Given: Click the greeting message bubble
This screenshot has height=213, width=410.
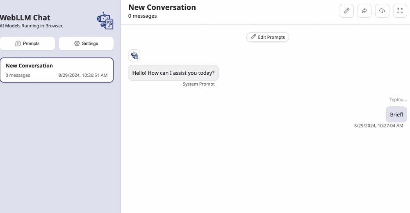Looking at the screenshot, I should (x=173, y=73).
